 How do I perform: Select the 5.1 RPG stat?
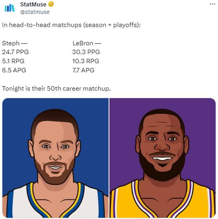pyautogui.click(x=14, y=61)
